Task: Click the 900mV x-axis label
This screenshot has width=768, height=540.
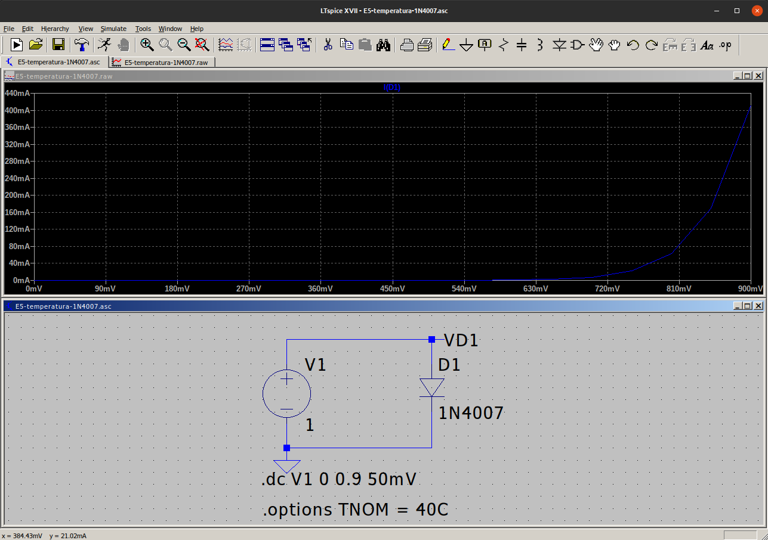Action: [x=751, y=288]
